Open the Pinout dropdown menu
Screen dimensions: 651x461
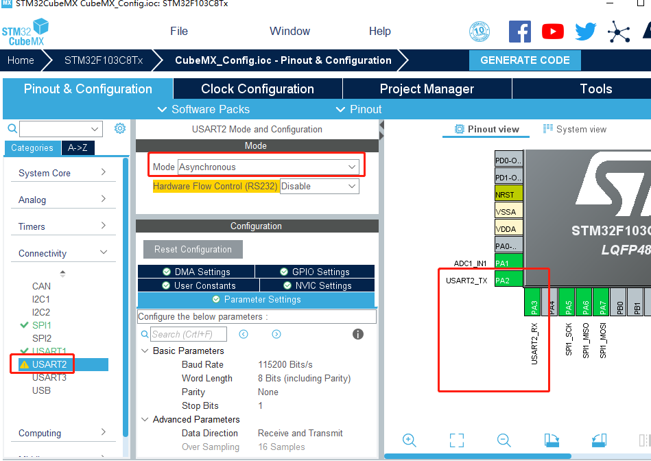(x=359, y=109)
